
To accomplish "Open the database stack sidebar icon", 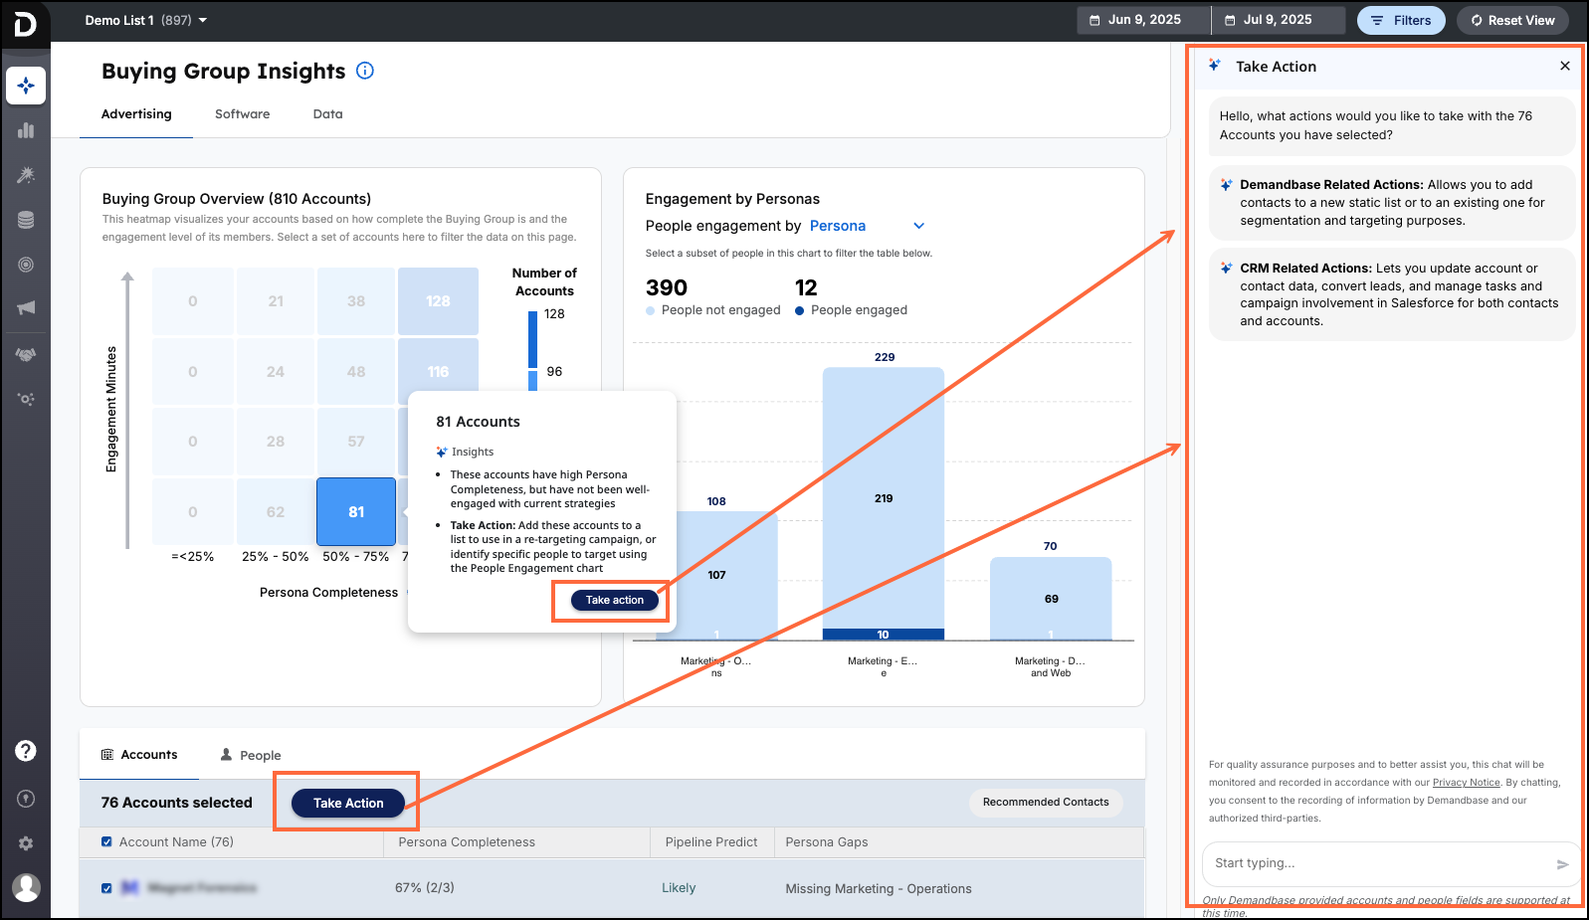I will [26, 220].
